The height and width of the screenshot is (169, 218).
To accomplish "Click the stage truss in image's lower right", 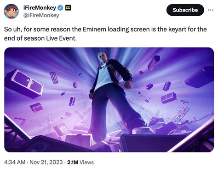I will point(180,115).
